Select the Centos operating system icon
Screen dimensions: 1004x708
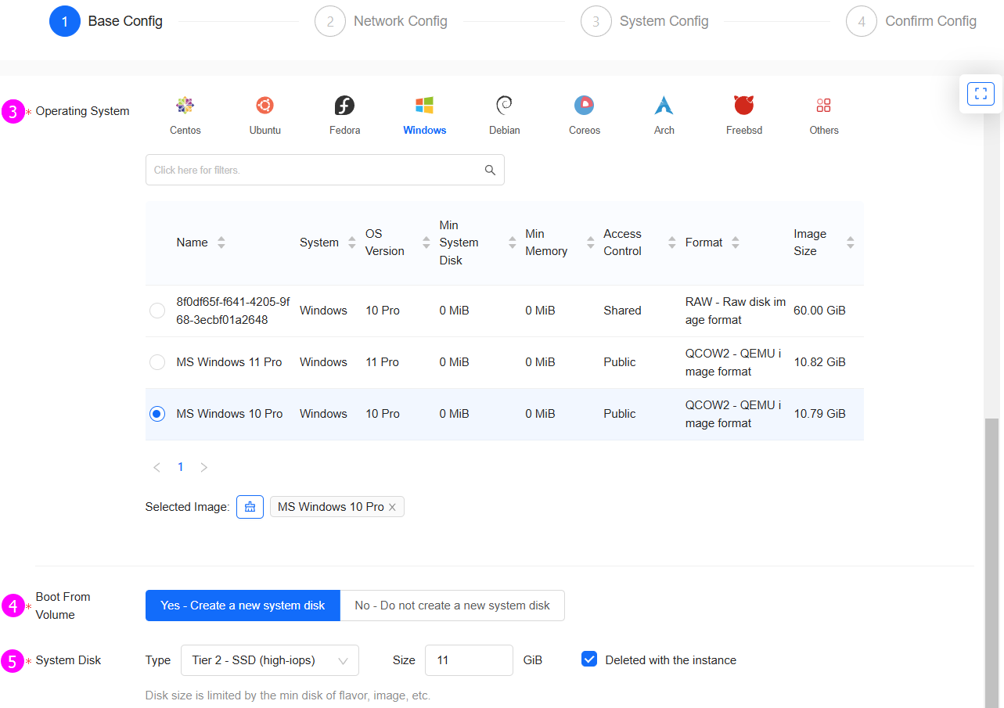(185, 105)
